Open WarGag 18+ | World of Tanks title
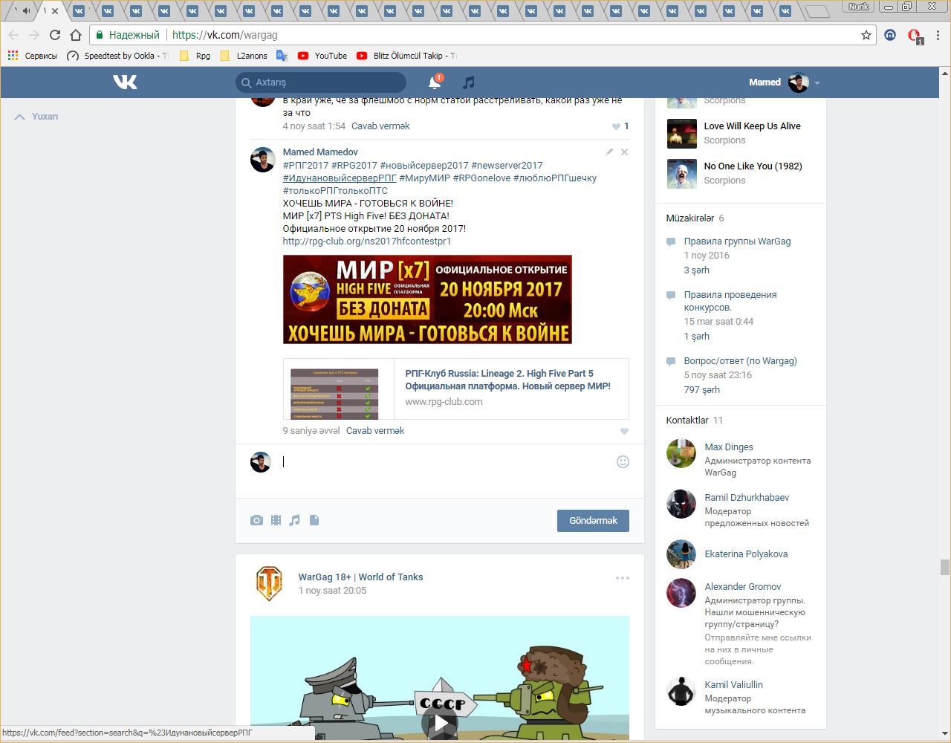This screenshot has width=951, height=743. [x=360, y=577]
